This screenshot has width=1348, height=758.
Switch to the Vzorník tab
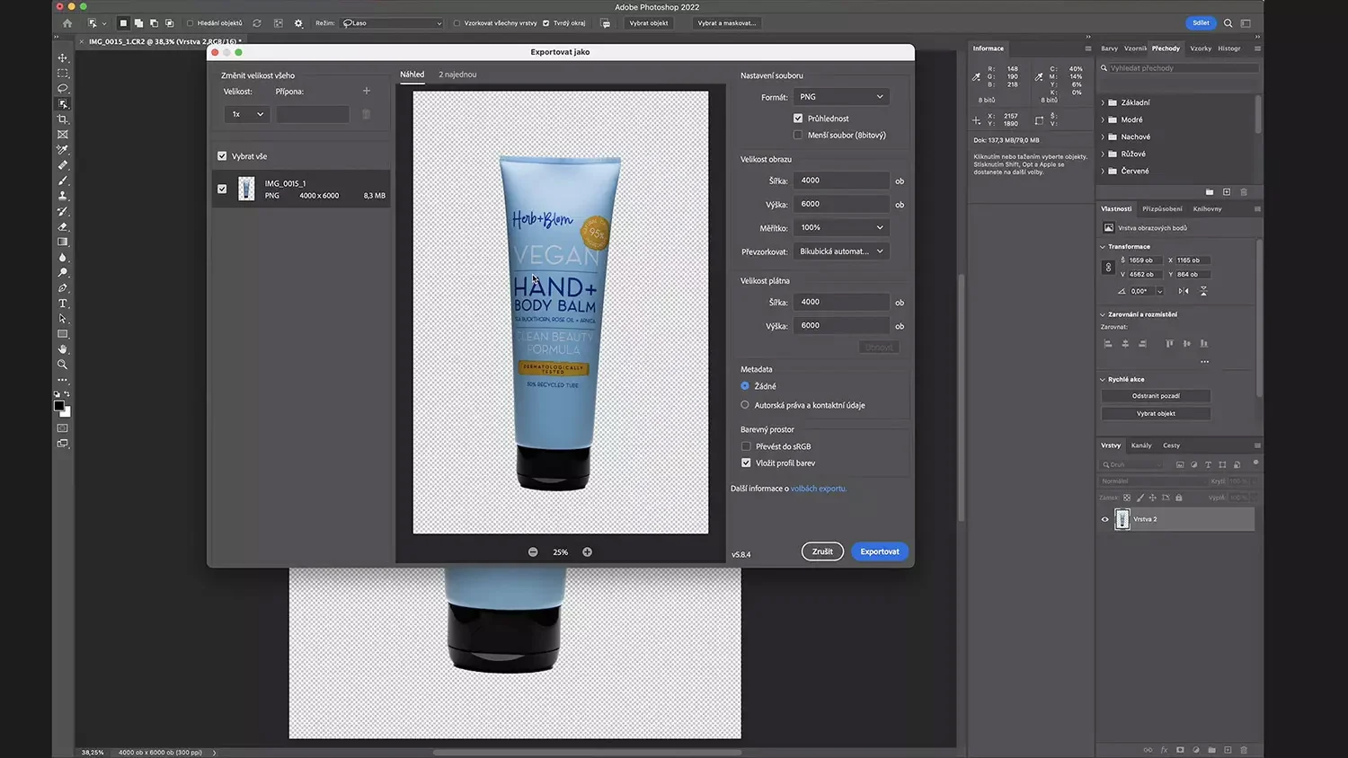[1135, 48]
